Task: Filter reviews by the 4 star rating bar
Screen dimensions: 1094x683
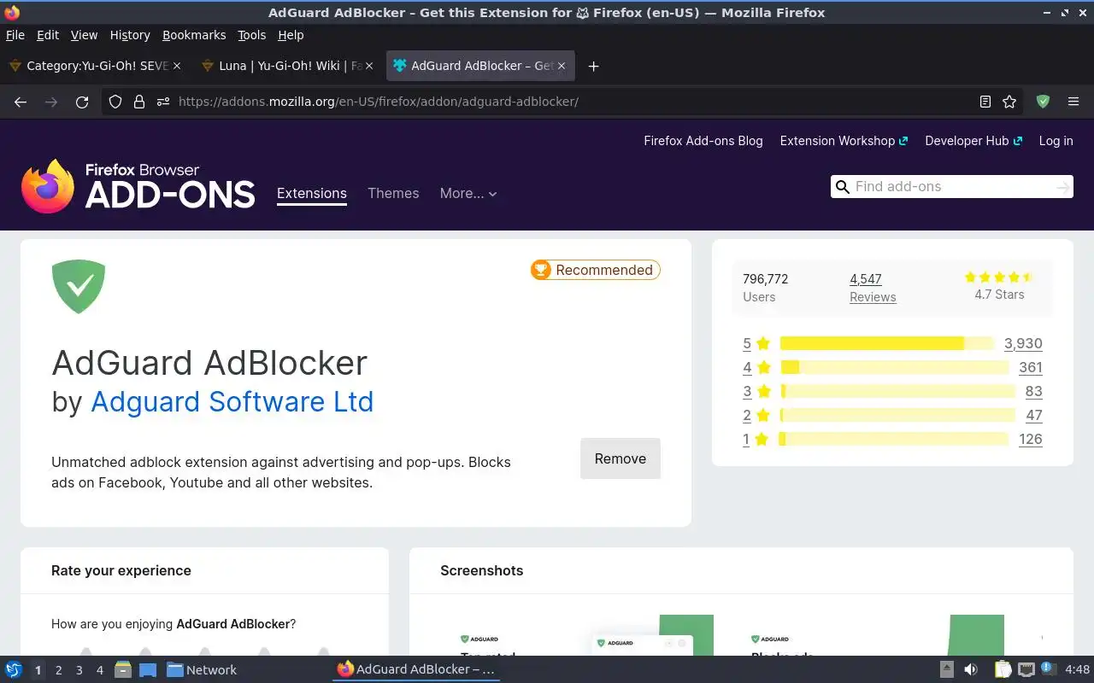Action: 894,367
